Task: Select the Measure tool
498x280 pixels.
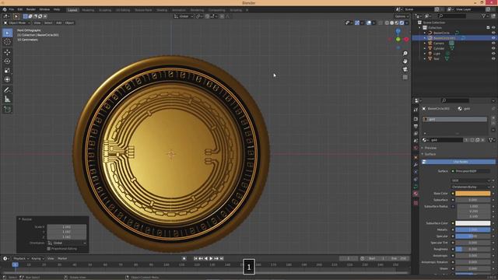Action: [x=7, y=100]
